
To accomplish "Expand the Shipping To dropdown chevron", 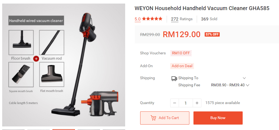I will [244, 78].
